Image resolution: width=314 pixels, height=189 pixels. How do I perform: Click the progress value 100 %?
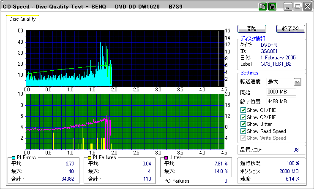[x=293, y=163]
